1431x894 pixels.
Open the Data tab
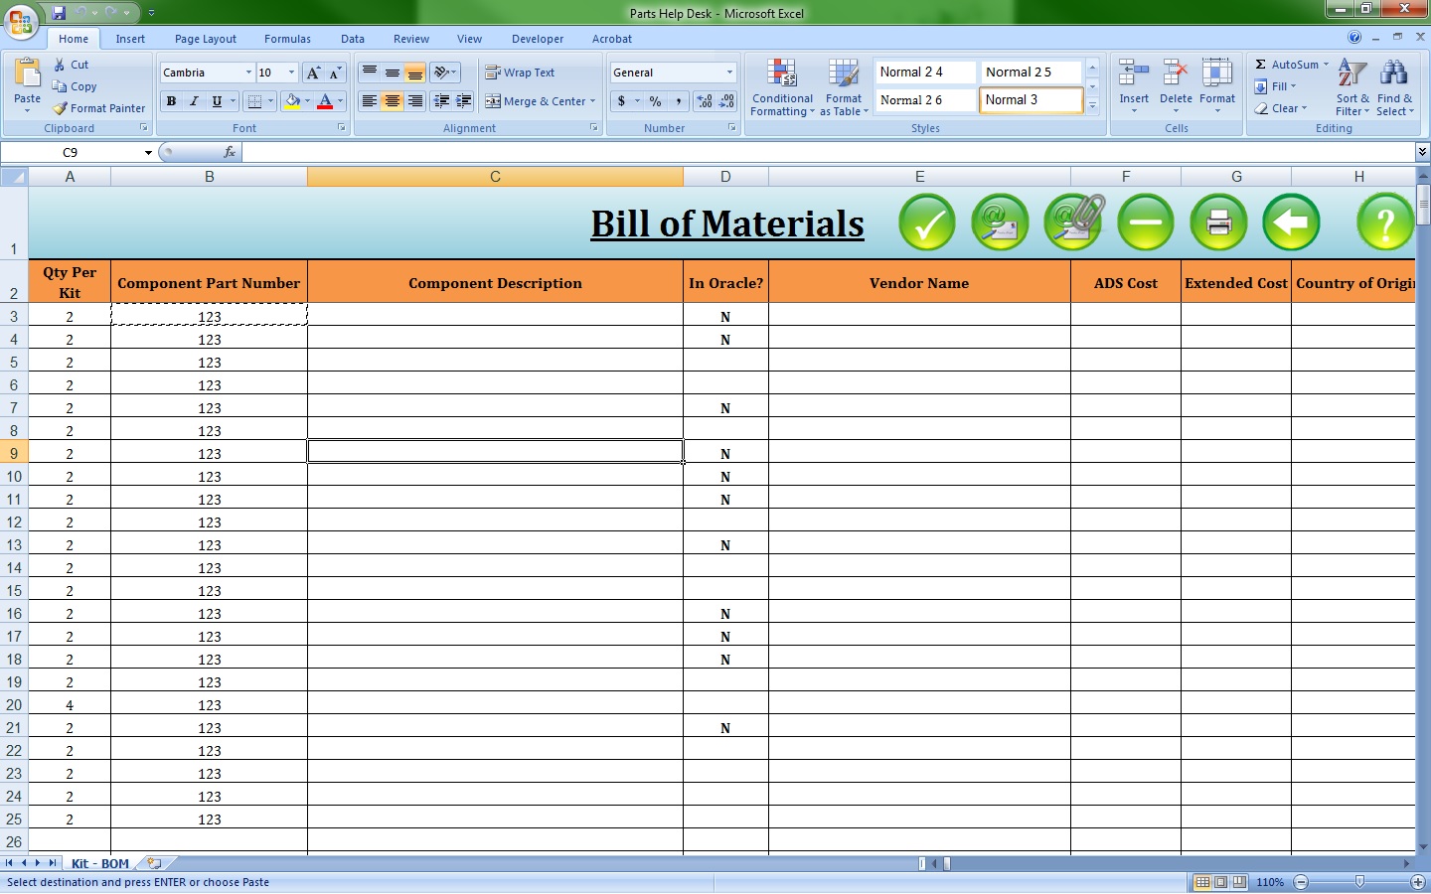pos(353,39)
